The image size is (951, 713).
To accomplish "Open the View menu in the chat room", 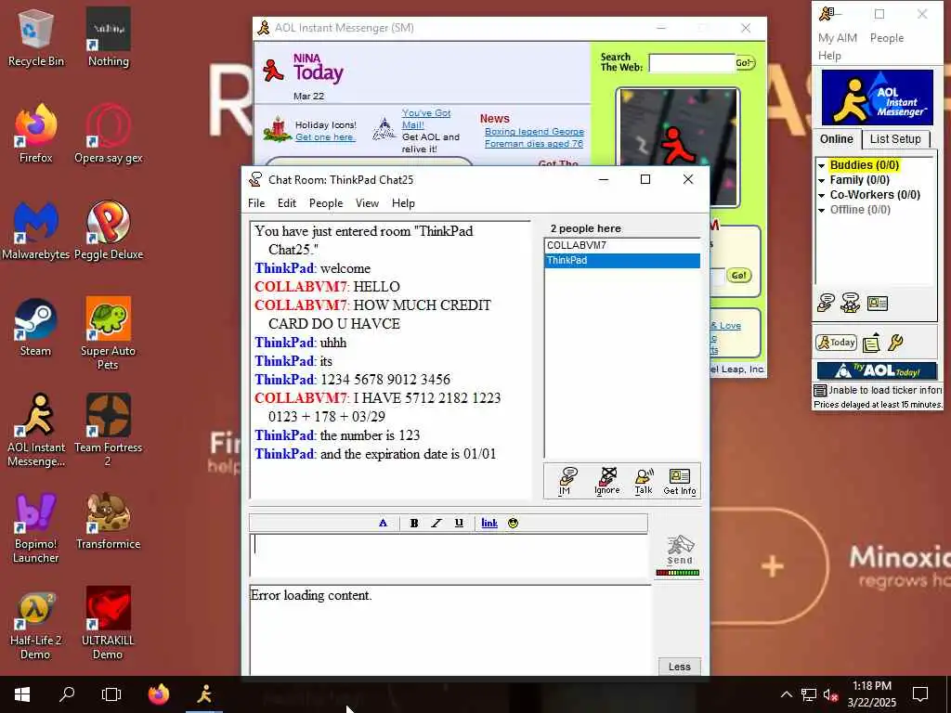I will 367,203.
